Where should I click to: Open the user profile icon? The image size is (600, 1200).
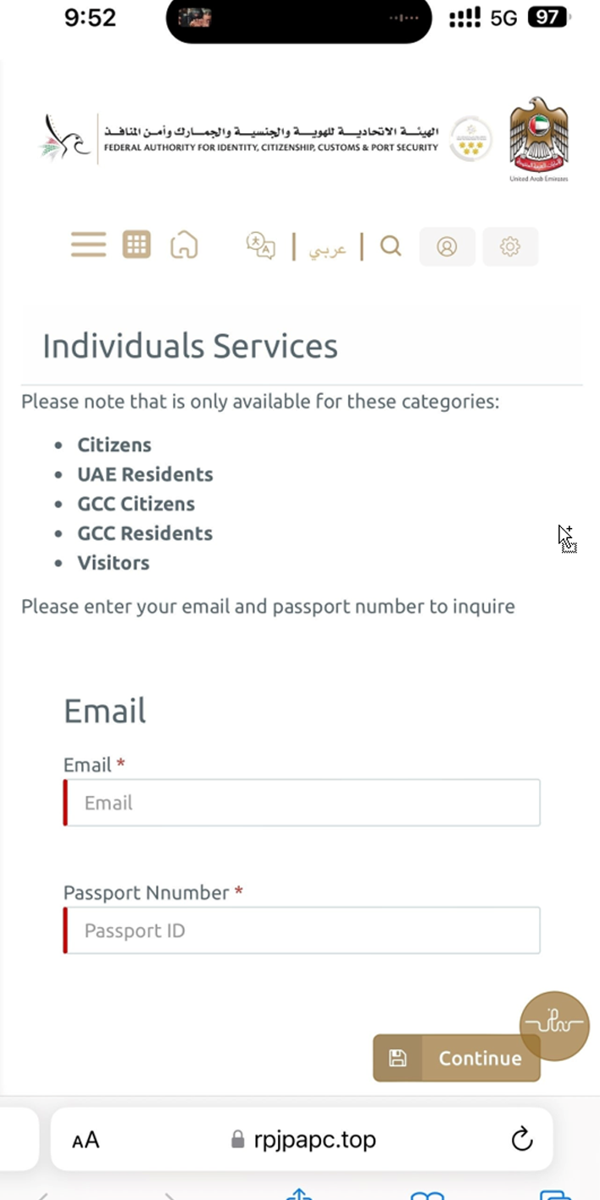(x=447, y=247)
